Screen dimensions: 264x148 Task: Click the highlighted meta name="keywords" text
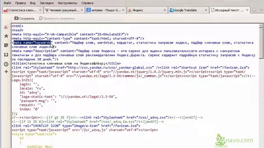[32, 43]
